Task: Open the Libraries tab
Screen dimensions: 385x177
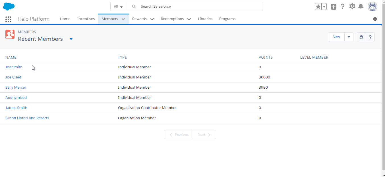Action: point(205,19)
